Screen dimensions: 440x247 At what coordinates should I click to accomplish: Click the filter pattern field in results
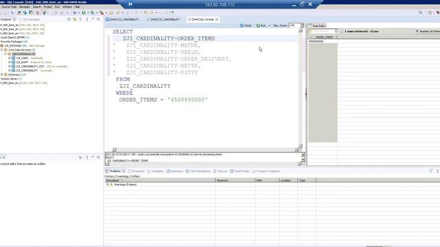tap(322, 32)
